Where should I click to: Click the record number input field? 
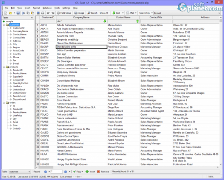[56, 172]
